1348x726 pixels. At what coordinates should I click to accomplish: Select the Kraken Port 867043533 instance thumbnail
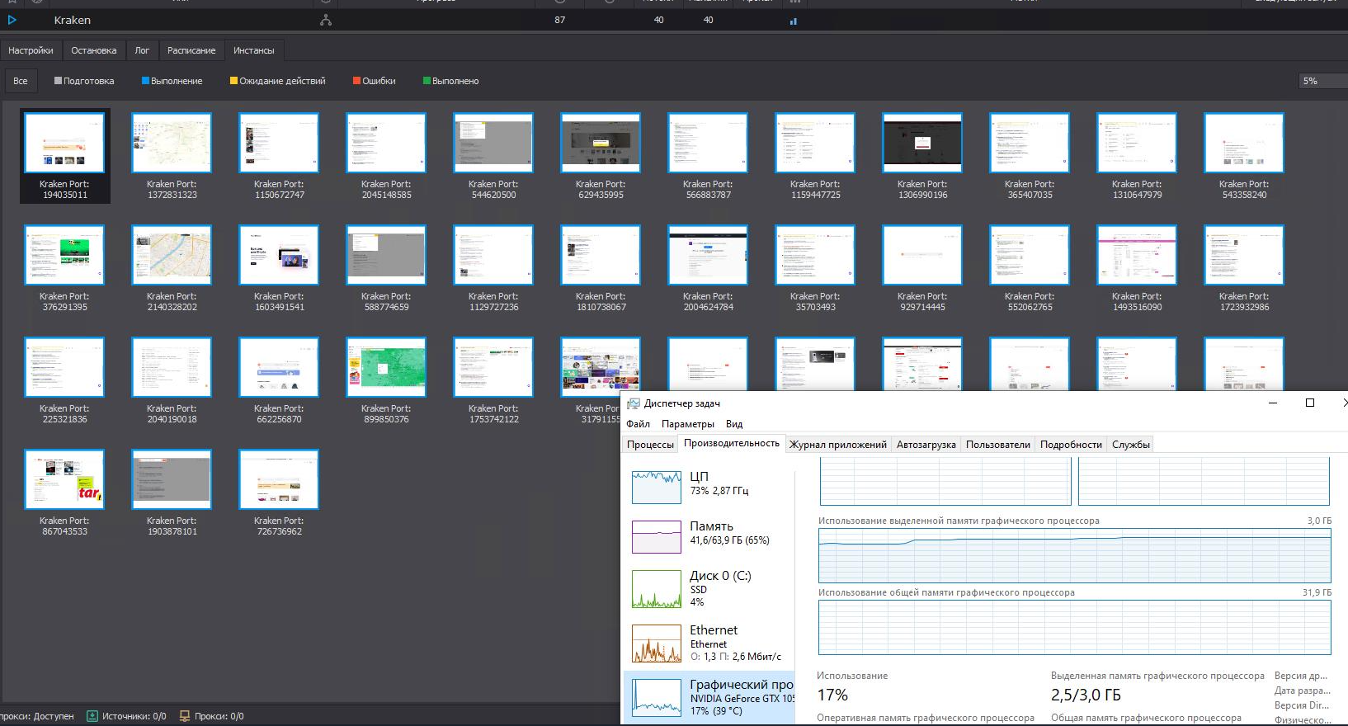[x=64, y=480]
